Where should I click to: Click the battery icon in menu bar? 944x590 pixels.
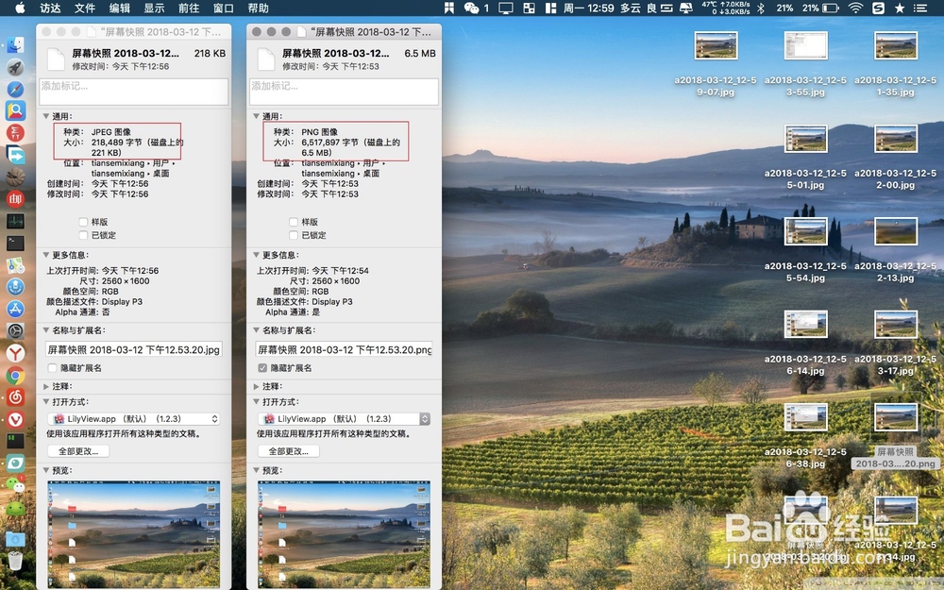coord(832,8)
